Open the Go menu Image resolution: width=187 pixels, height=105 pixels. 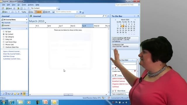tap(19, 5)
